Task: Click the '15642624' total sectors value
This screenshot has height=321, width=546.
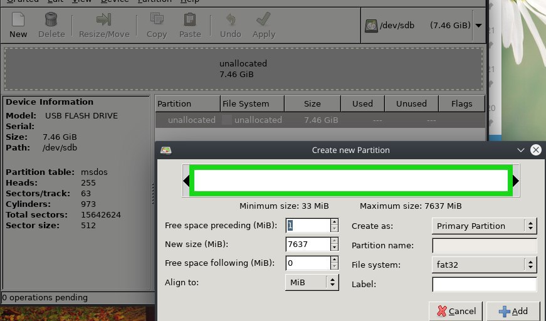Action: tap(101, 215)
